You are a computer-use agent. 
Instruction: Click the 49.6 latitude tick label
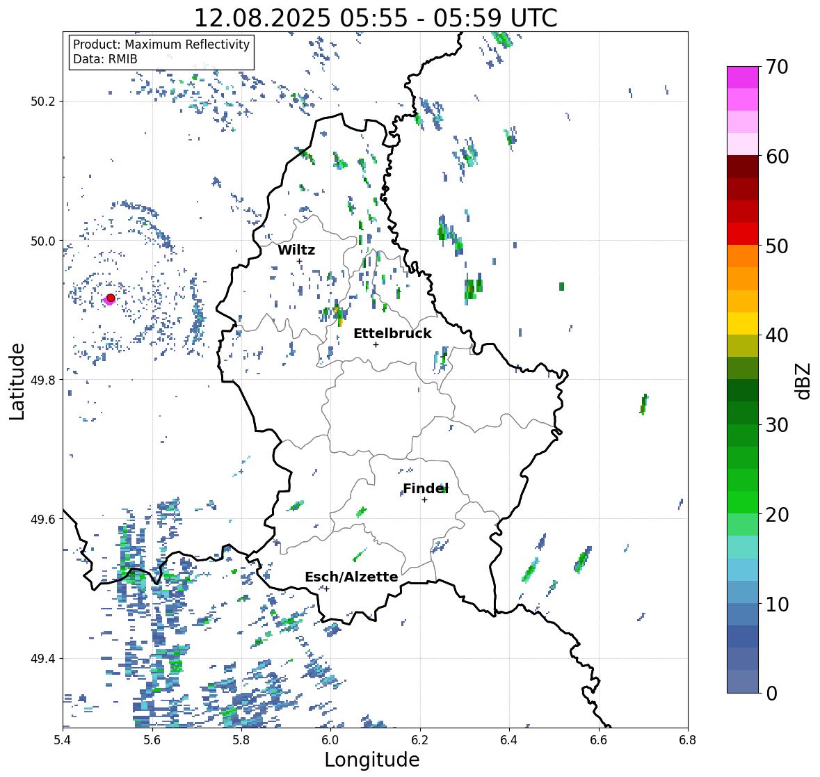43,519
